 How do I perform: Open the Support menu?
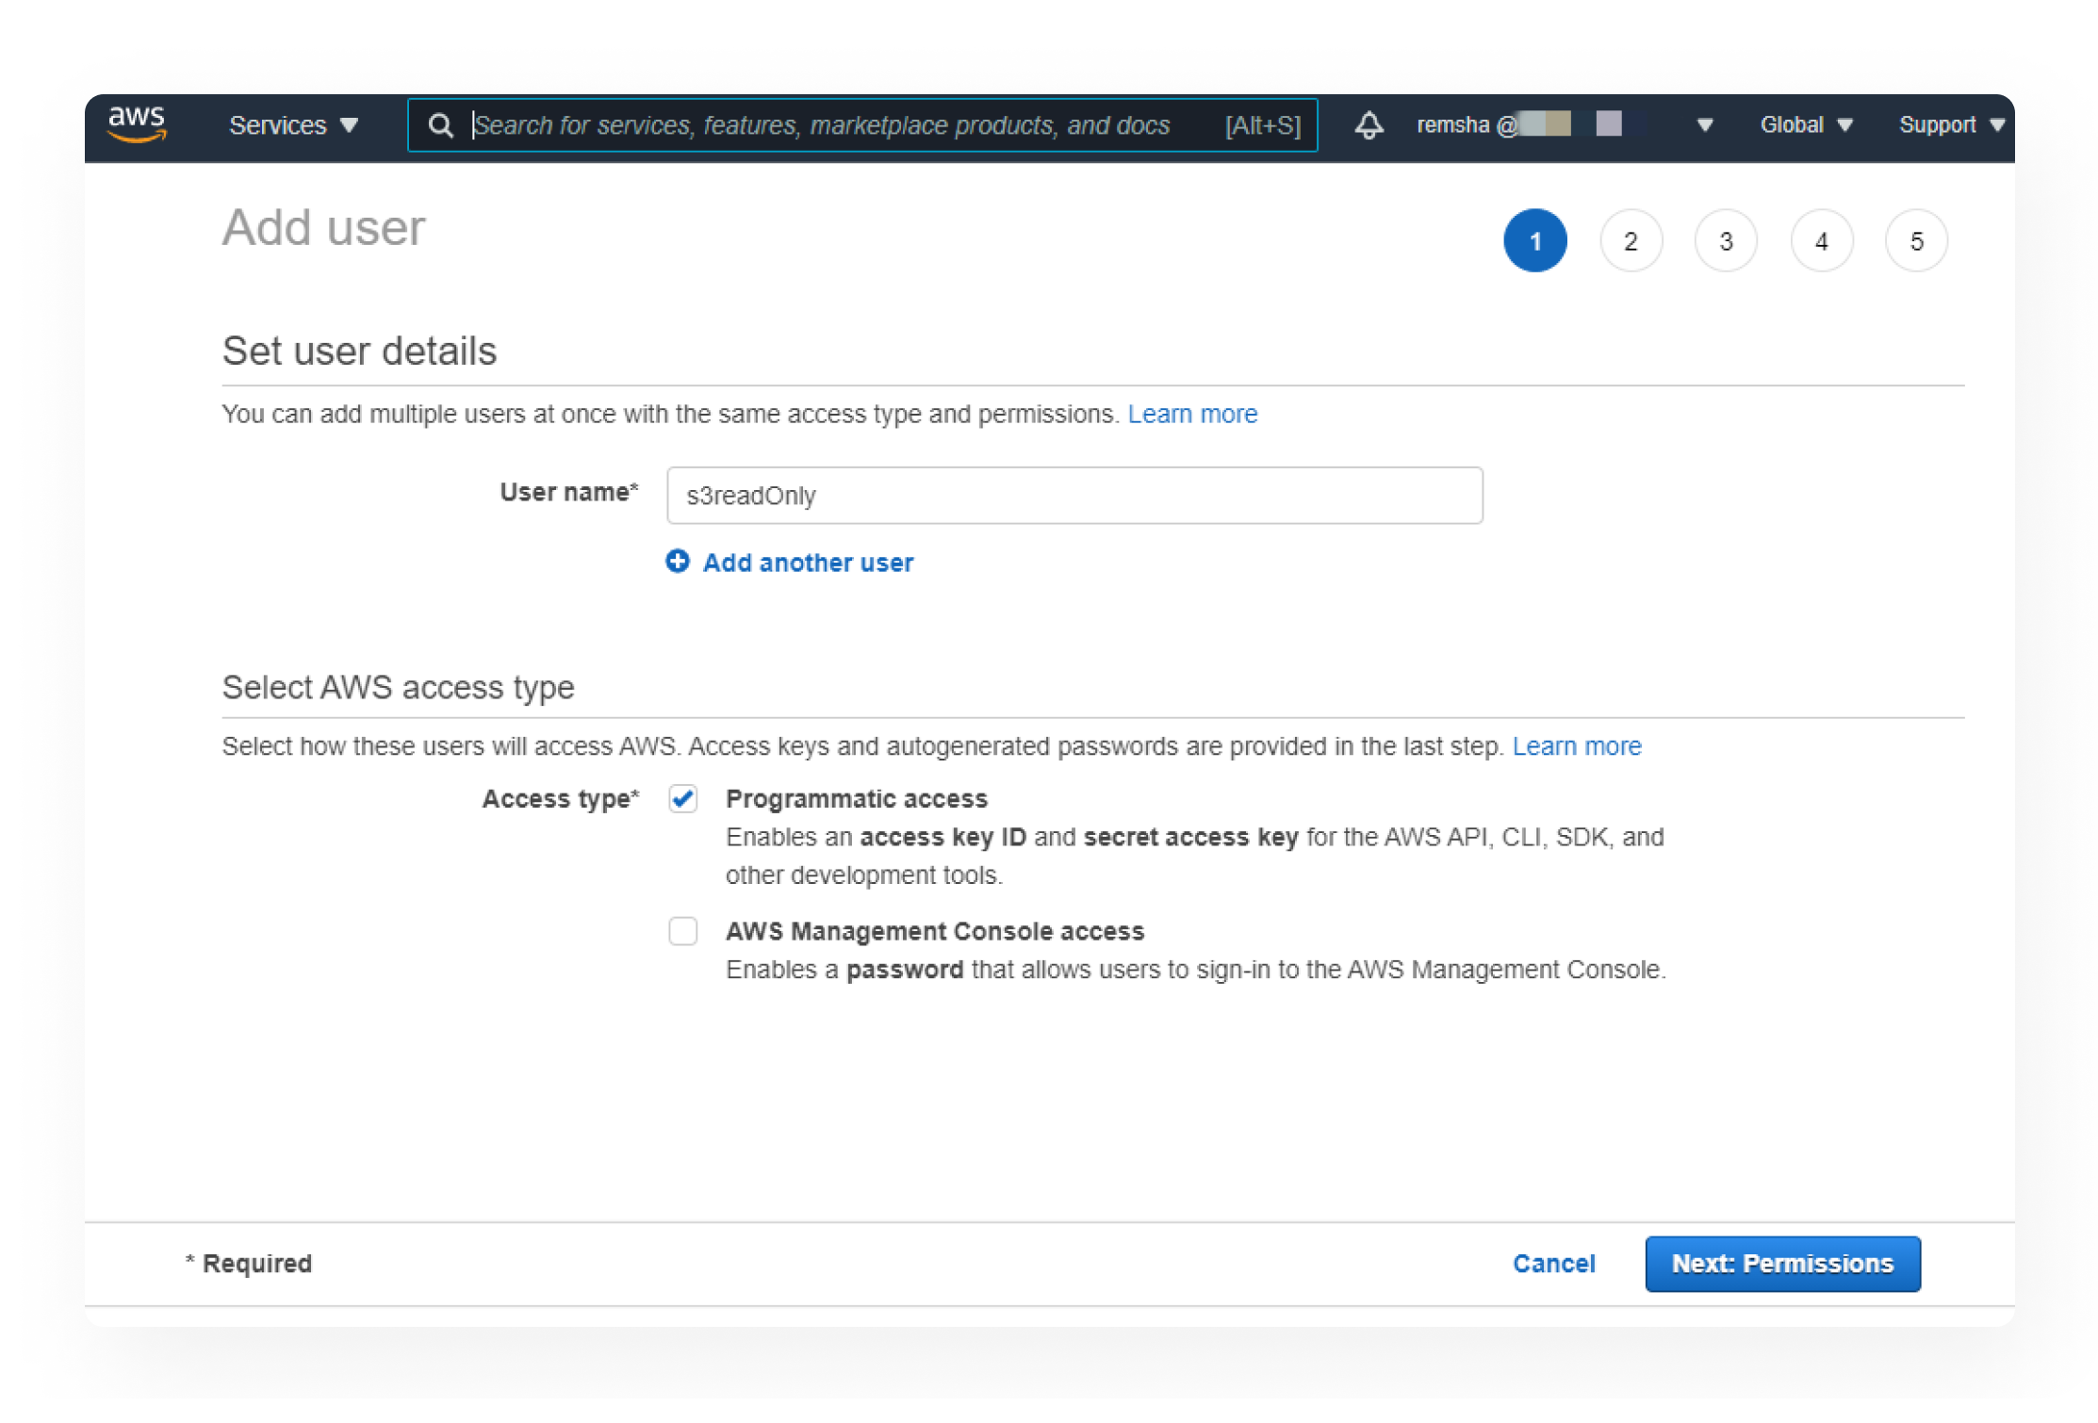(1950, 125)
